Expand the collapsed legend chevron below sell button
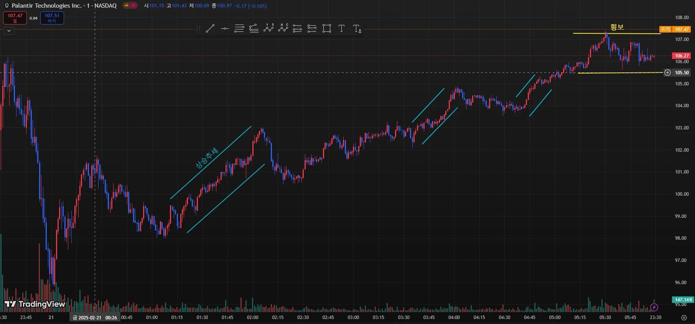Viewport: 695px width, 324px height. pyautogui.click(x=9, y=31)
